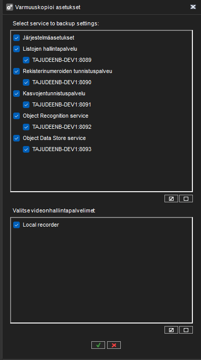Select the Listojen hallintapalvelu row text
201x360 pixels.
pos(50,49)
